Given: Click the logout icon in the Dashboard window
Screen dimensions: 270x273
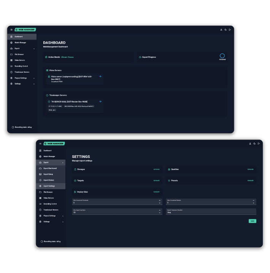Looking at the screenshot, I should 230,30.
